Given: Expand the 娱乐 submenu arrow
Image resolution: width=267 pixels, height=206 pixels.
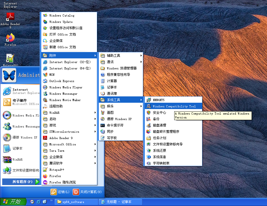Looking at the screenshot, I should tap(141, 106).
